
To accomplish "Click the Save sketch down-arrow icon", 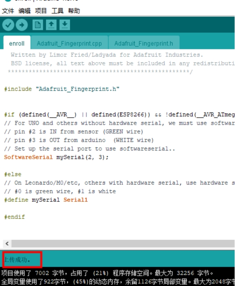I will [x=65, y=25].
